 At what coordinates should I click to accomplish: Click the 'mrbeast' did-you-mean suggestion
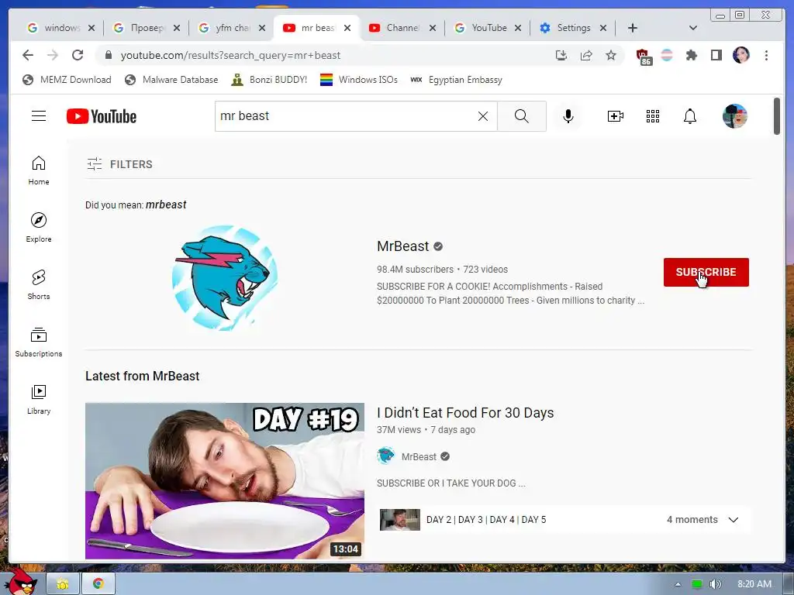click(x=166, y=205)
